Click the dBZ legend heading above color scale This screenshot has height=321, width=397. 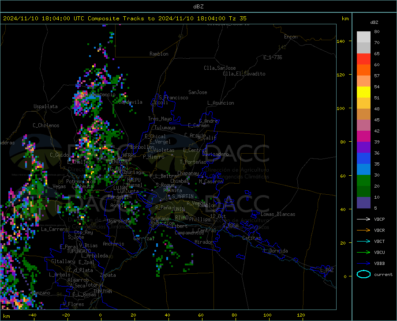pyautogui.click(x=374, y=22)
